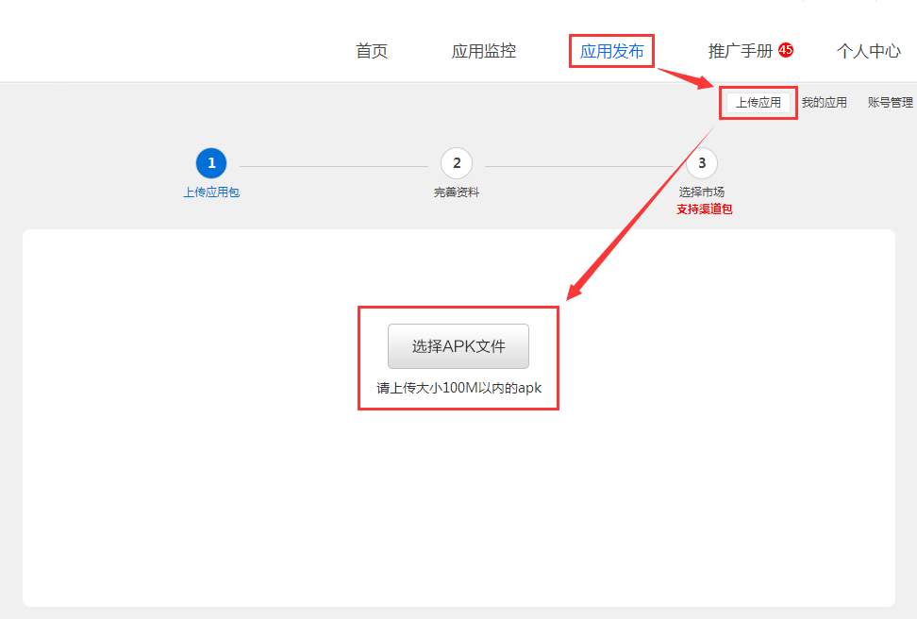Click the 选择市场 step label
Screen dimensions: 917x619
702,192
